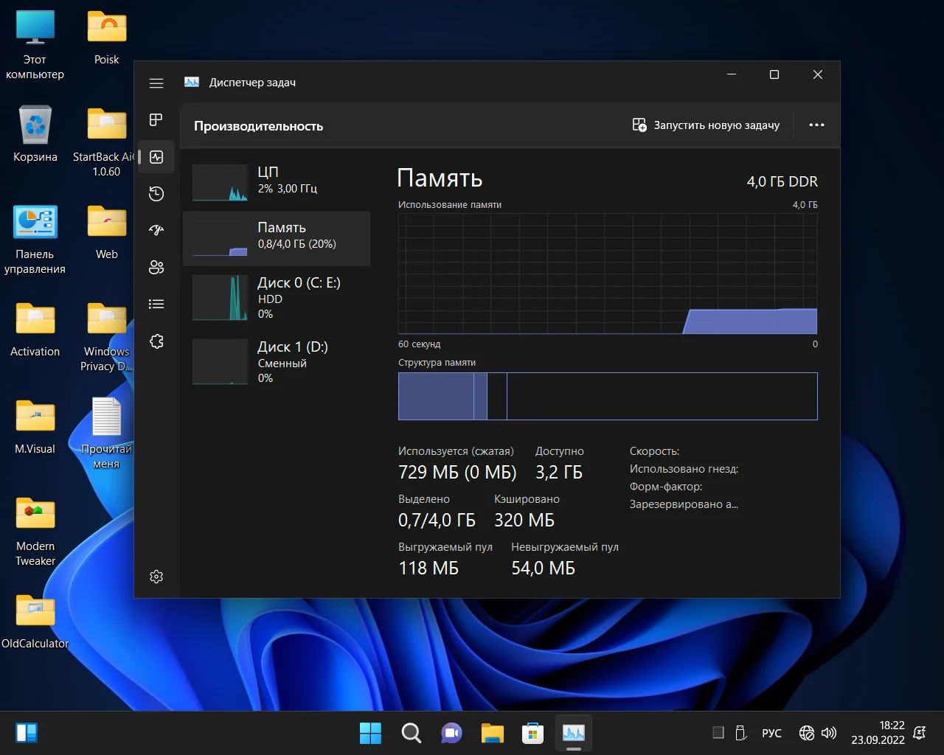Open the taskbar Start button
The width and height of the screenshot is (944, 755).
[x=370, y=733]
